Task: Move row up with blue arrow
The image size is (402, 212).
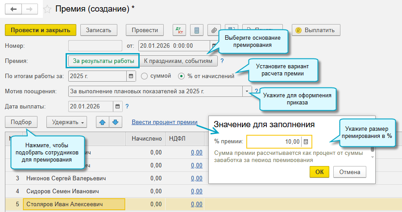Action: pos(103,122)
